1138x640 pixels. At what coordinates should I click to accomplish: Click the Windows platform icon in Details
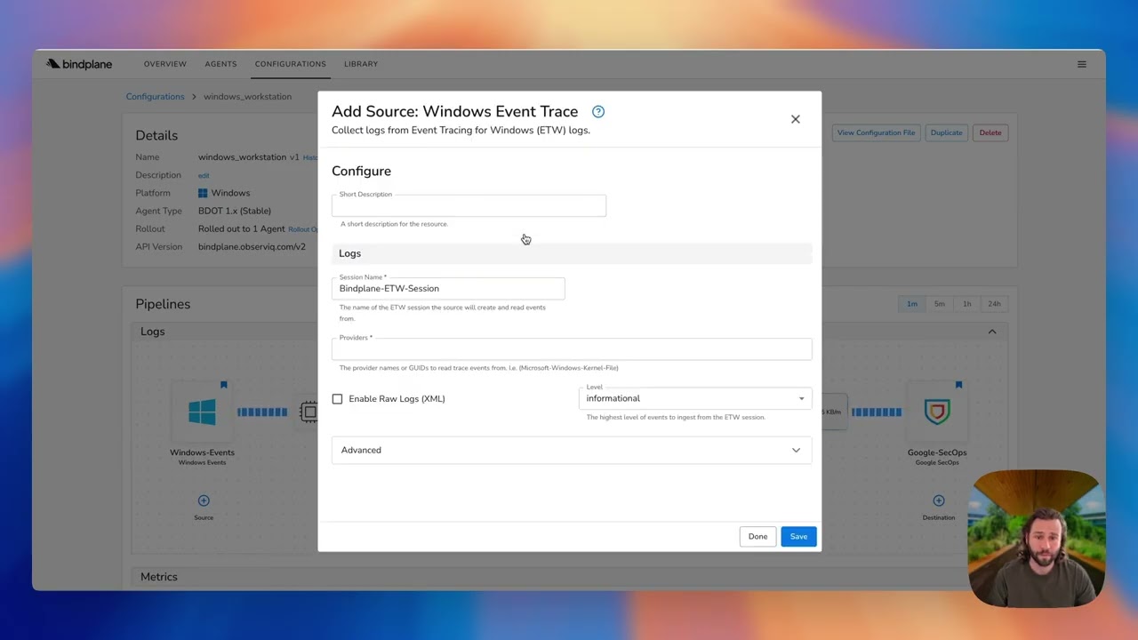click(x=203, y=193)
